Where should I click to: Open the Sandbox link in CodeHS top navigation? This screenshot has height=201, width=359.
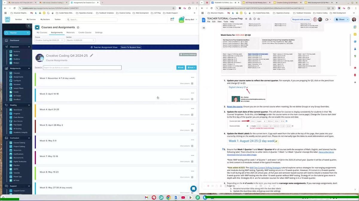click(19, 19)
